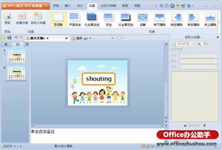Viewport: 222px width, 150px height.
Task: Click the 删除 button in animation pane
Action: click(x=204, y=44)
